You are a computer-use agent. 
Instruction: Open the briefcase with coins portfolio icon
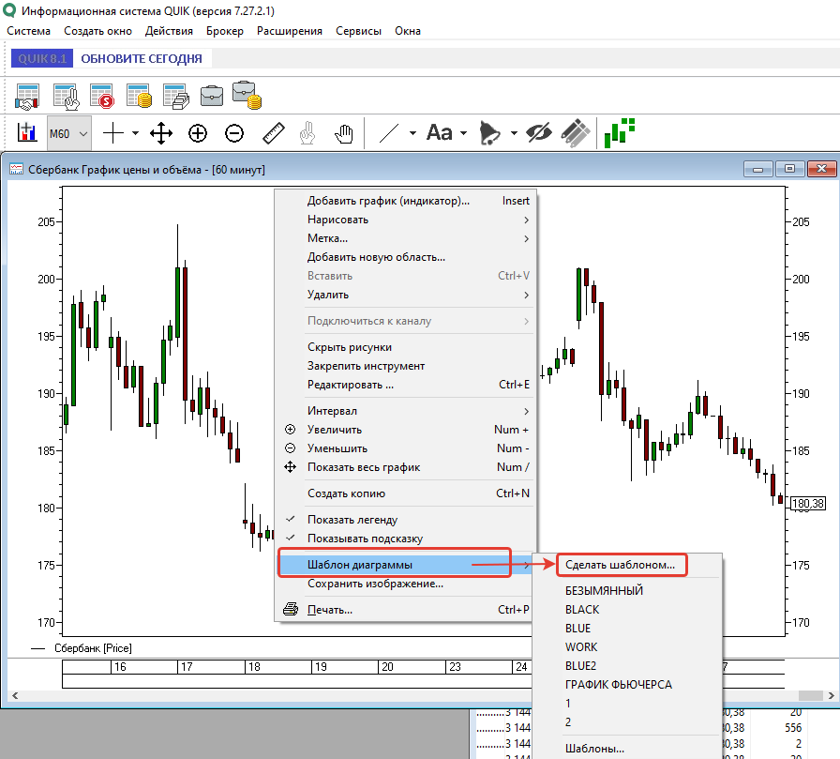tap(246, 94)
